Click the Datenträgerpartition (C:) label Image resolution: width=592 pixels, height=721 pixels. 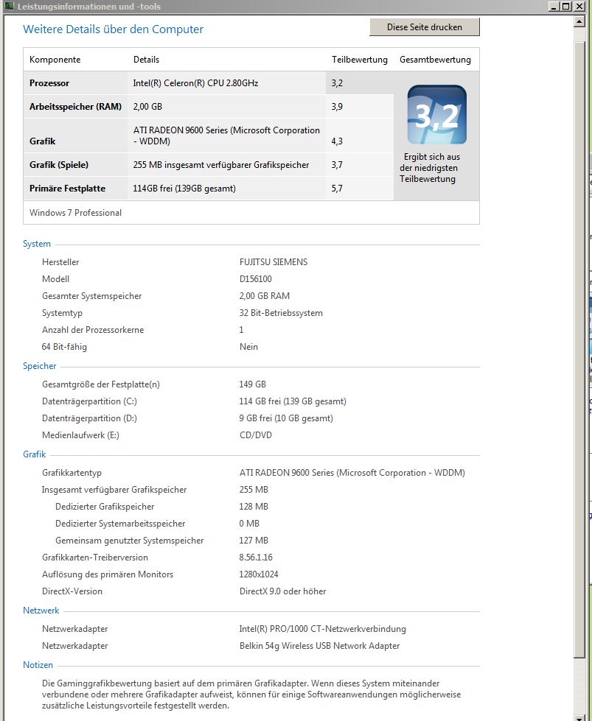tap(89, 401)
